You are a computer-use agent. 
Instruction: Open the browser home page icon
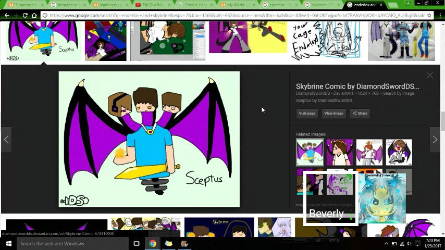(34, 15)
